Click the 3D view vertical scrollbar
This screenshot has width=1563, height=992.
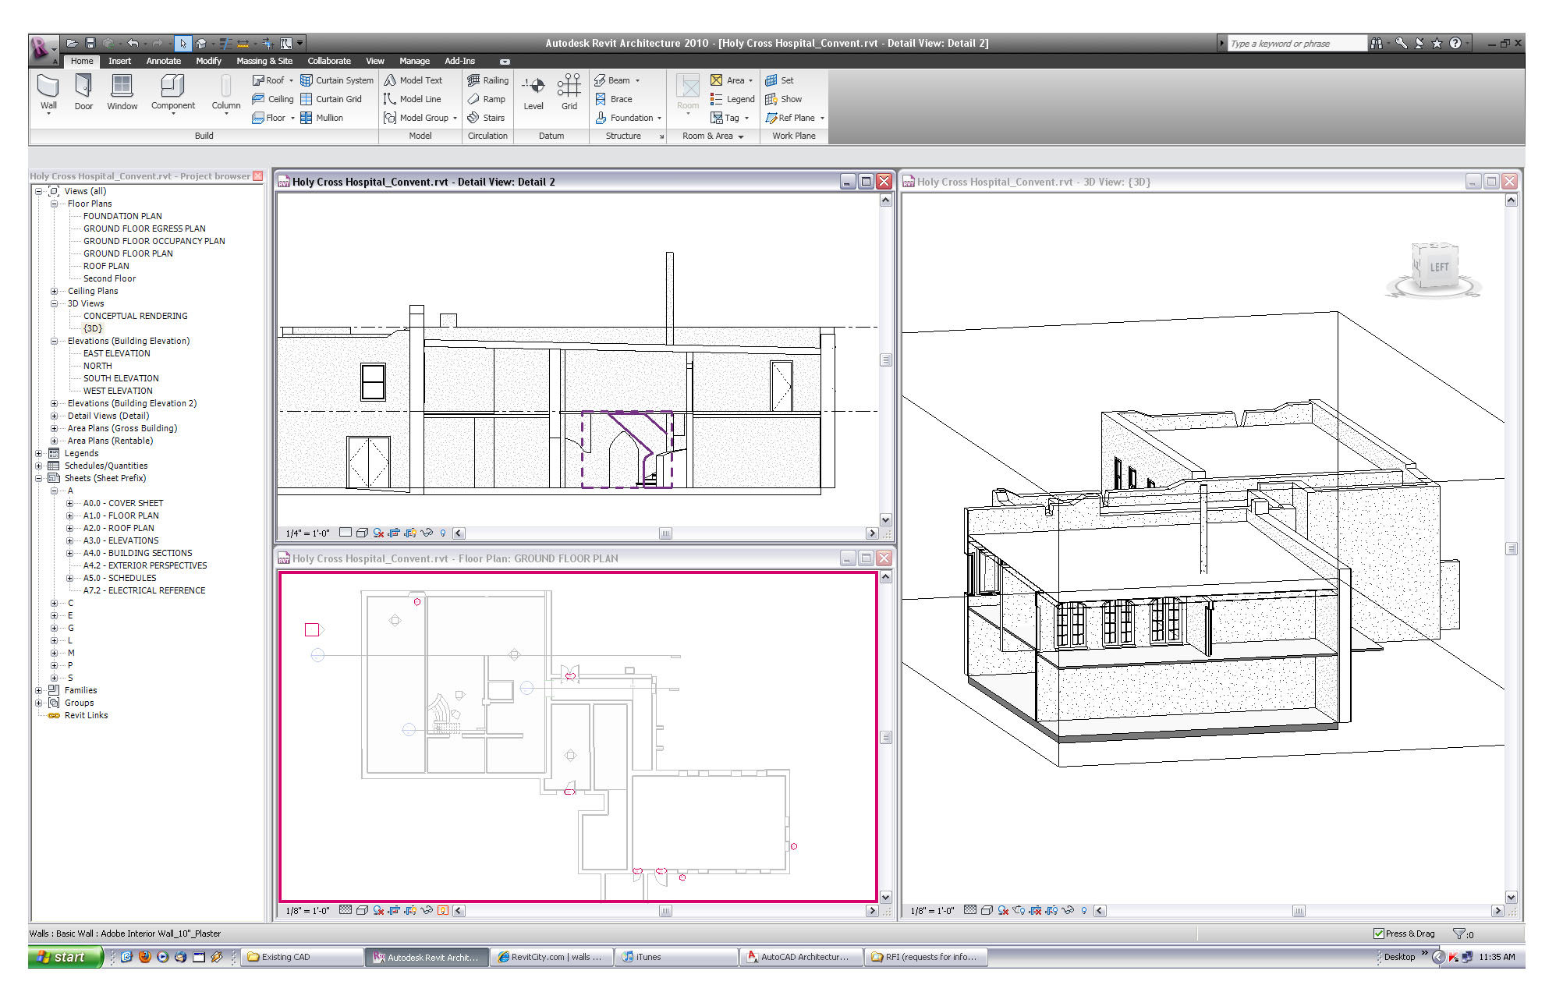tap(1511, 548)
